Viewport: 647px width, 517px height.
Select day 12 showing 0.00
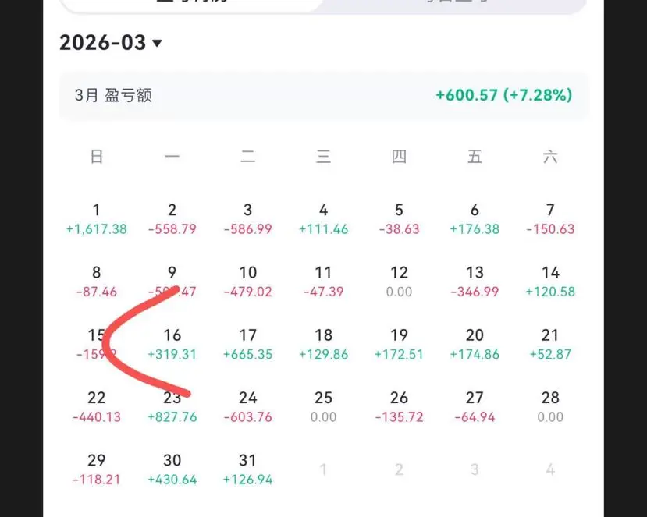[x=399, y=282]
